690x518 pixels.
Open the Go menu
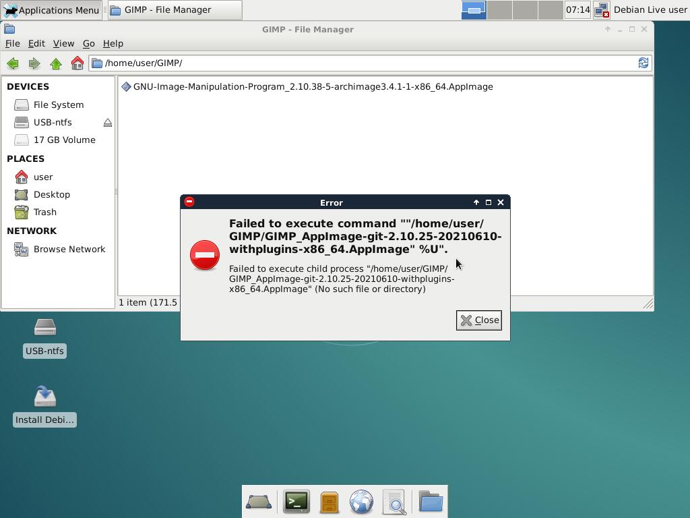(x=88, y=44)
